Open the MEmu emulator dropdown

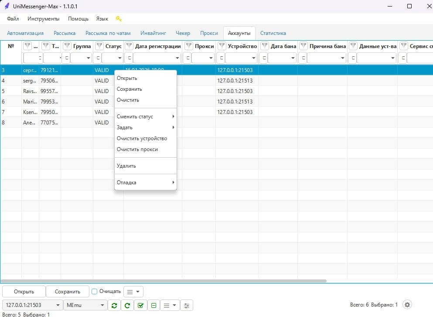tap(85, 305)
